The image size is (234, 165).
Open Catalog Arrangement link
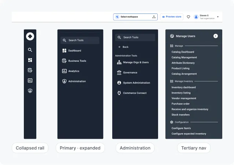pyautogui.click(x=184, y=74)
